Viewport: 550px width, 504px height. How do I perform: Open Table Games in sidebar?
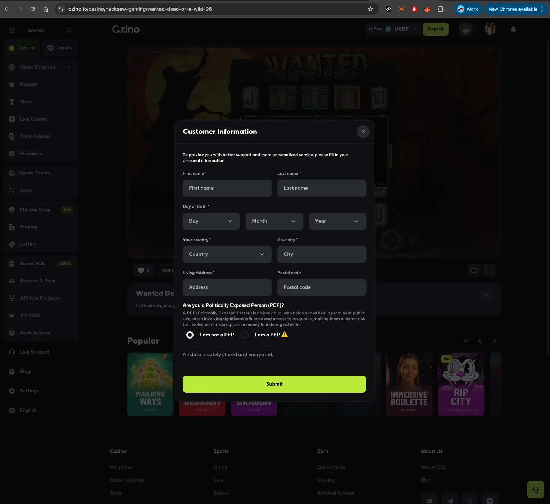point(35,136)
